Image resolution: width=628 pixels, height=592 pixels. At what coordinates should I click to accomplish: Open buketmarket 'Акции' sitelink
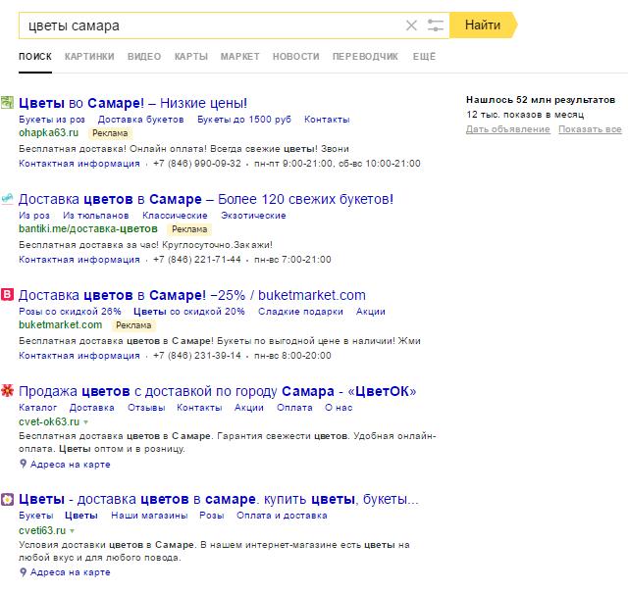click(371, 312)
